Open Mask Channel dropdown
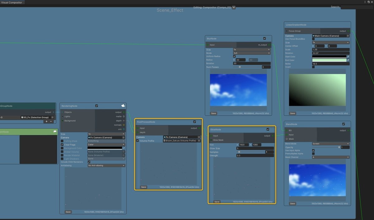This screenshot has height=220, width=374. point(331,157)
